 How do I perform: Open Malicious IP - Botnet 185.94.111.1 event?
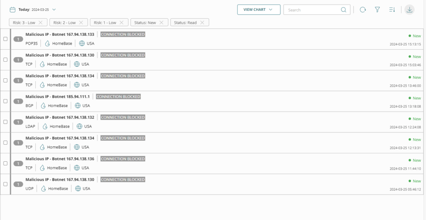57,97
